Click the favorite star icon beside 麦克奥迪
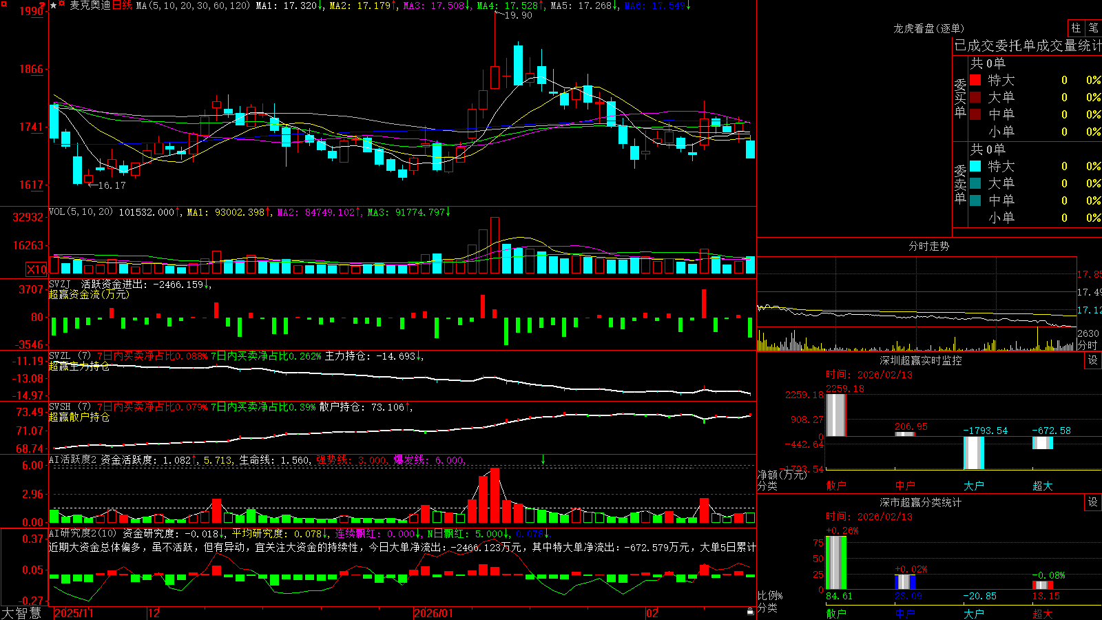 click(53, 5)
